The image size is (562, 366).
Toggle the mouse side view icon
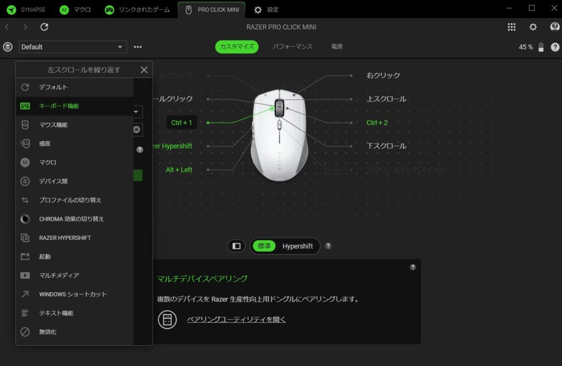(236, 246)
